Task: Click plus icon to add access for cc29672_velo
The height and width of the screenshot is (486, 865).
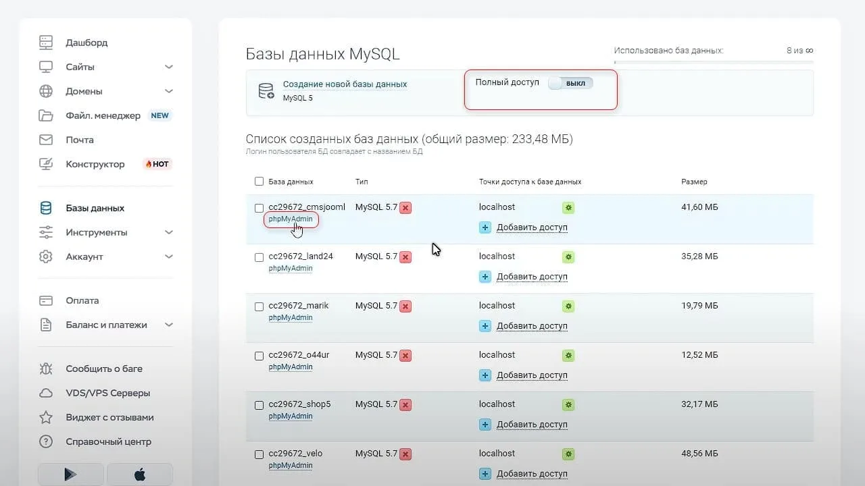Action: tap(485, 474)
